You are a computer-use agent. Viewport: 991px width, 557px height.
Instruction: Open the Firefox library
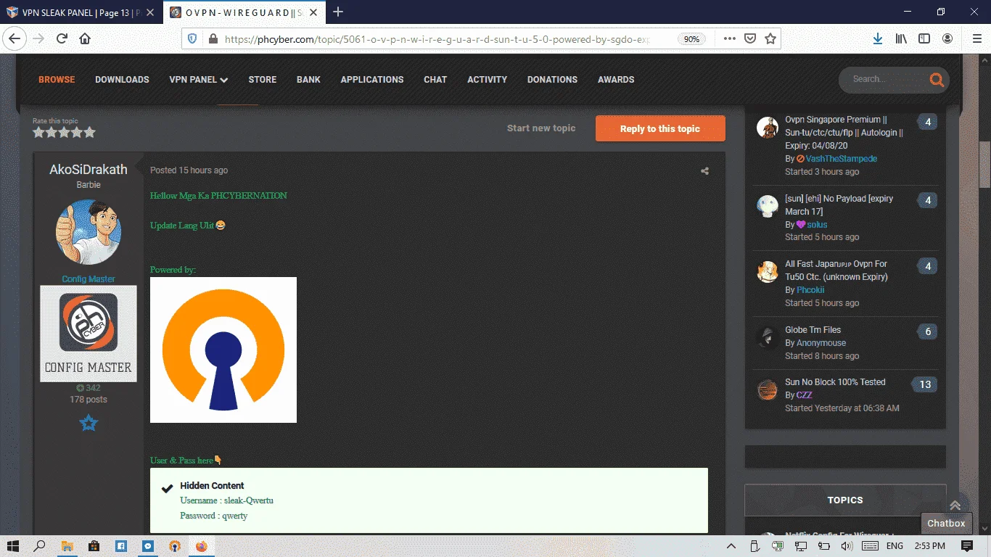point(901,38)
